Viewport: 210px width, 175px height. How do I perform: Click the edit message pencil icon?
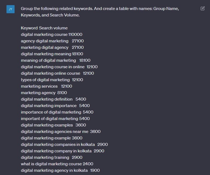click(x=202, y=8)
